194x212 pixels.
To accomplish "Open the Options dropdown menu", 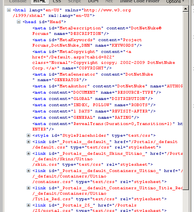I will pos(175,1).
